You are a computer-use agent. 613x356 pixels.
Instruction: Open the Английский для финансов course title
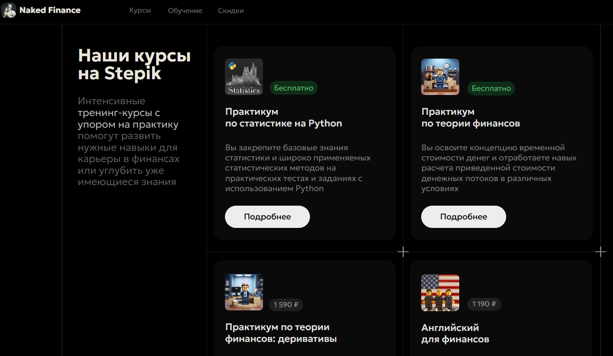[x=455, y=333]
